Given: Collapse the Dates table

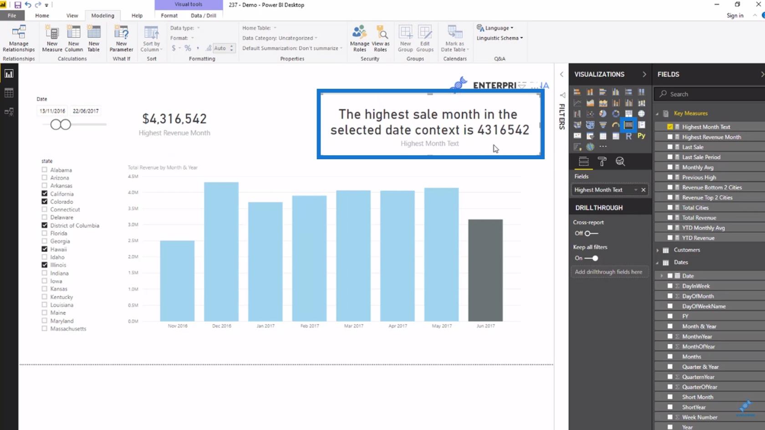Looking at the screenshot, I should pyautogui.click(x=658, y=263).
